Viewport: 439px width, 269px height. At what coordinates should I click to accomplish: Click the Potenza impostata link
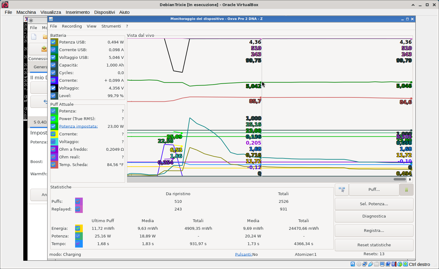pos(78,126)
